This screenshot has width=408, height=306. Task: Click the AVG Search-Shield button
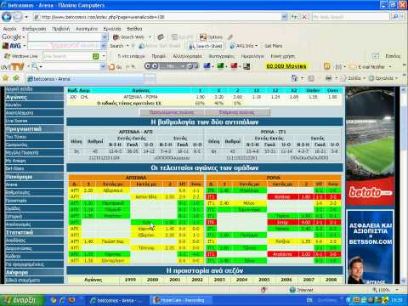tap(206, 46)
